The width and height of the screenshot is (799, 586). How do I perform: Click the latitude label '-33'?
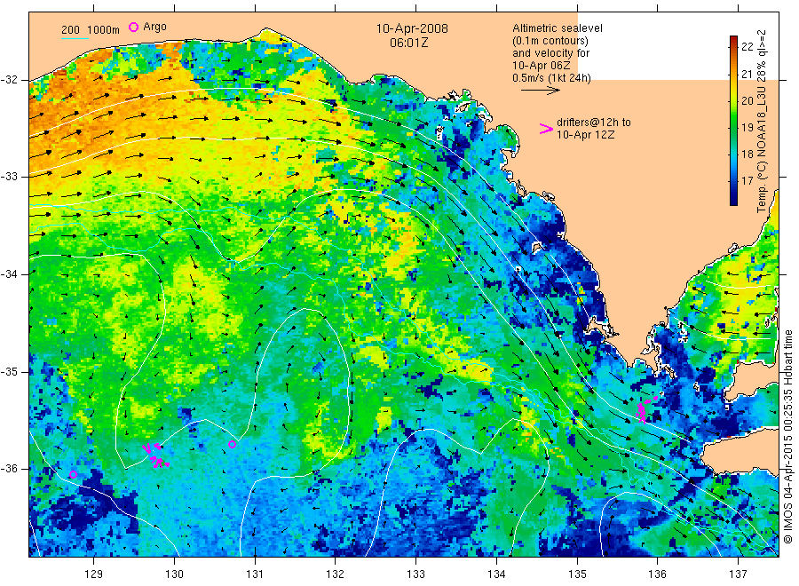pyautogui.click(x=9, y=177)
